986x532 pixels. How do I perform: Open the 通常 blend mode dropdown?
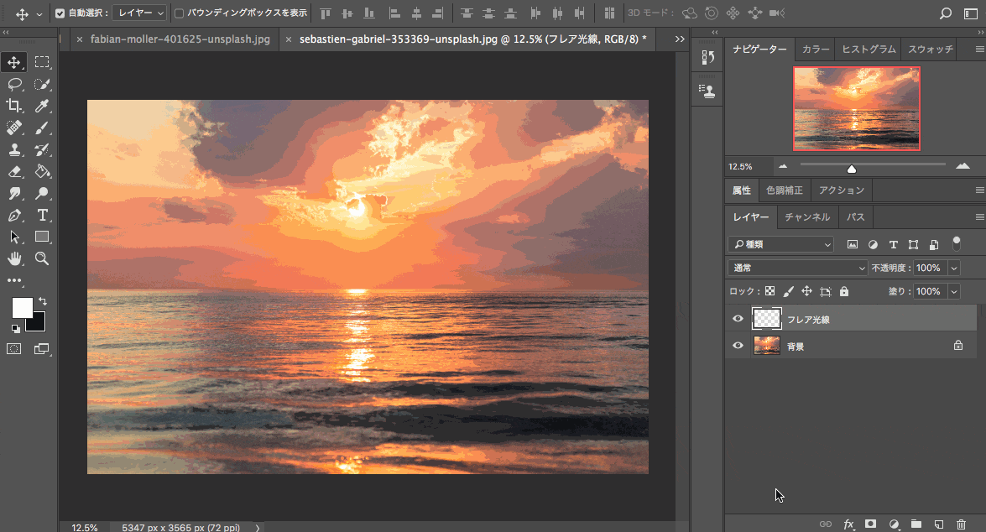(797, 268)
